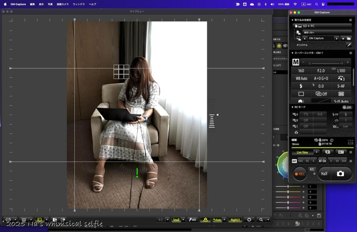Open the 表示 menu
The width and height of the screenshot is (357, 232).
click(41, 4)
